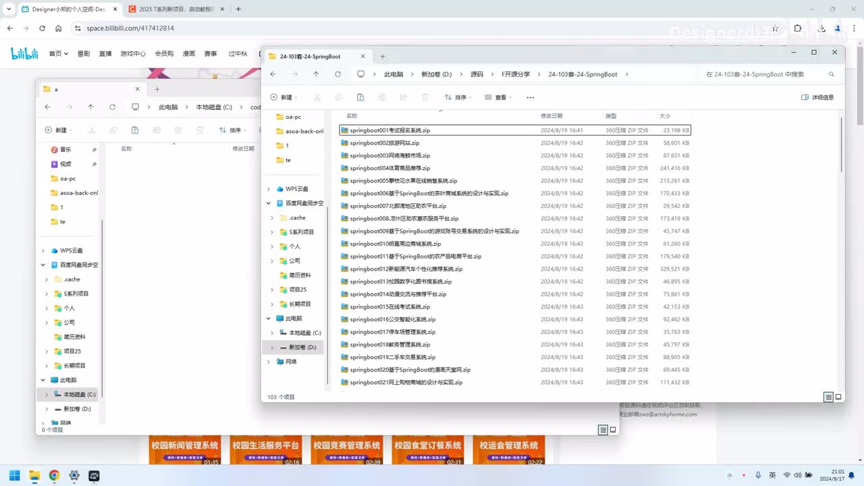The height and width of the screenshot is (486, 864).
Task: Switch 'a' window to details list view
Action: pos(603,429)
